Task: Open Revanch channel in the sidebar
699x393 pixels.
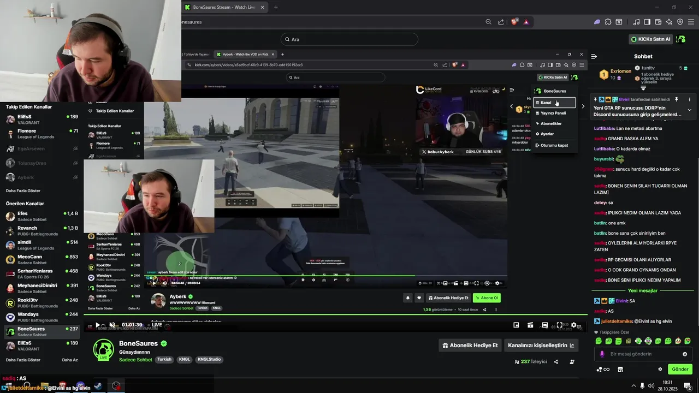Action: [41, 231]
